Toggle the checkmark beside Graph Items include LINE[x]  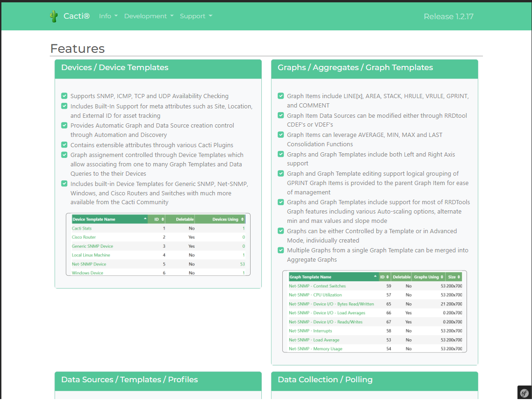(x=281, y=96)
